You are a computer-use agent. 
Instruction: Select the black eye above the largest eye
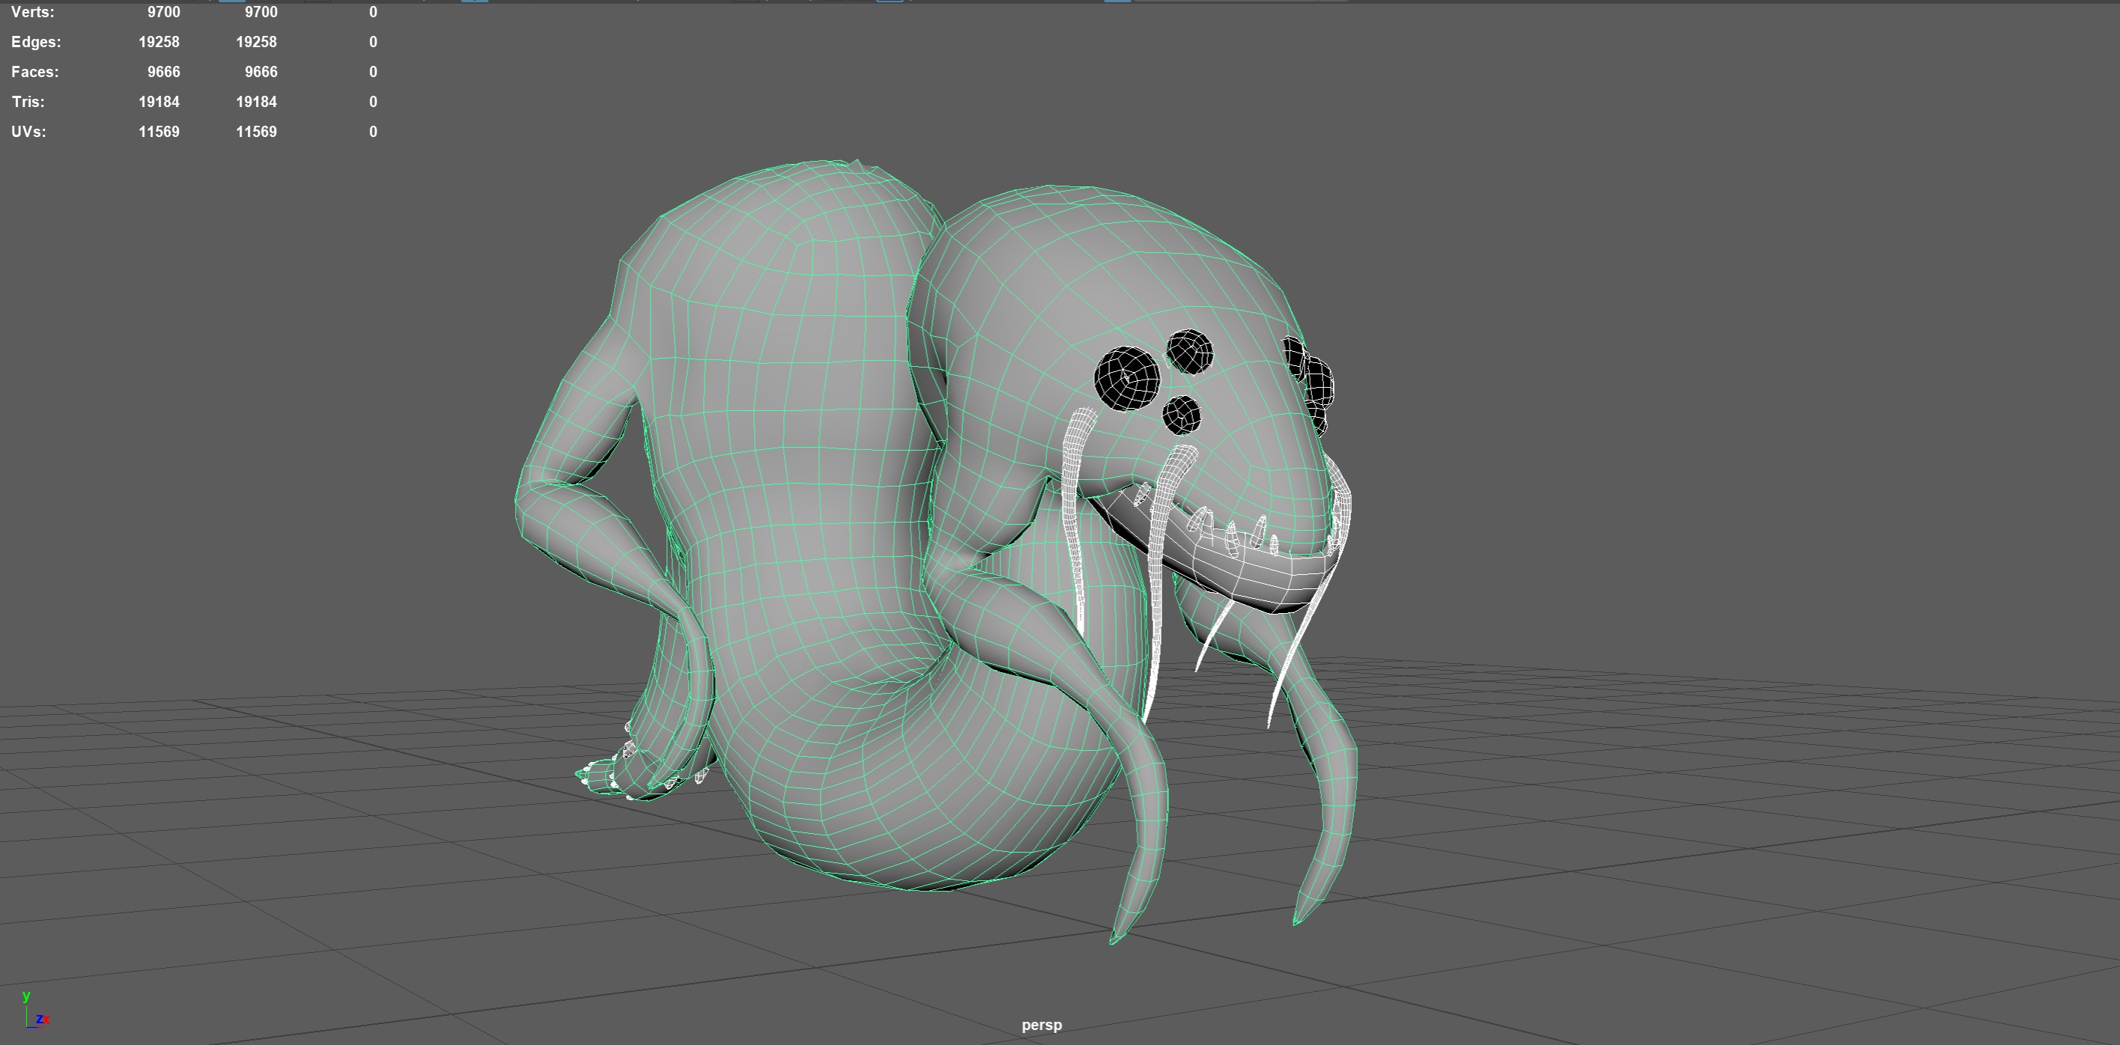[1189, 351]
